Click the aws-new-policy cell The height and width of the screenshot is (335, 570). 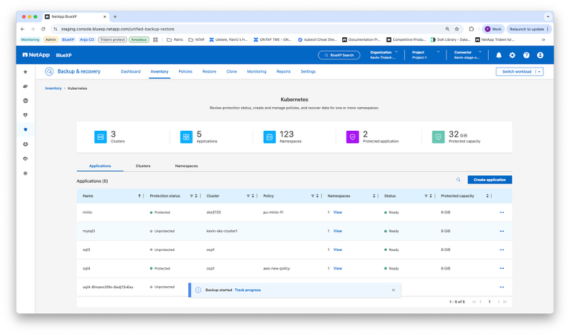[276, 268]
